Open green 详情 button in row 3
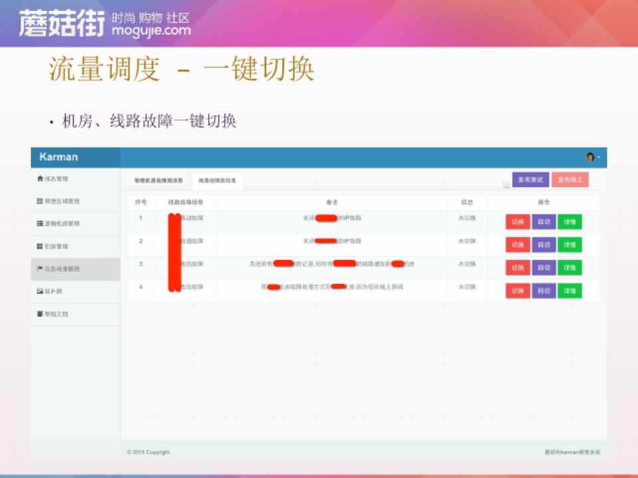Screen dimensions: 638x478 coord(570,268)
